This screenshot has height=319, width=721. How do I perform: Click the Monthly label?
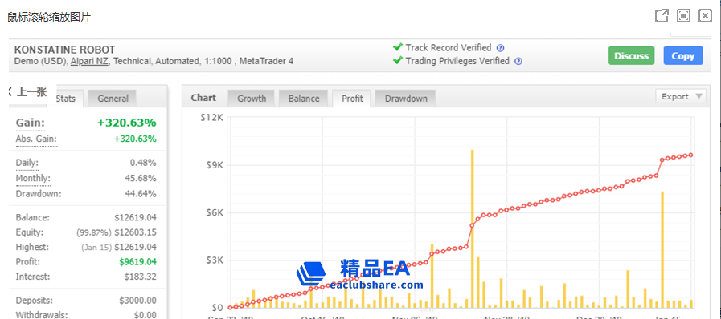point(33,178)
